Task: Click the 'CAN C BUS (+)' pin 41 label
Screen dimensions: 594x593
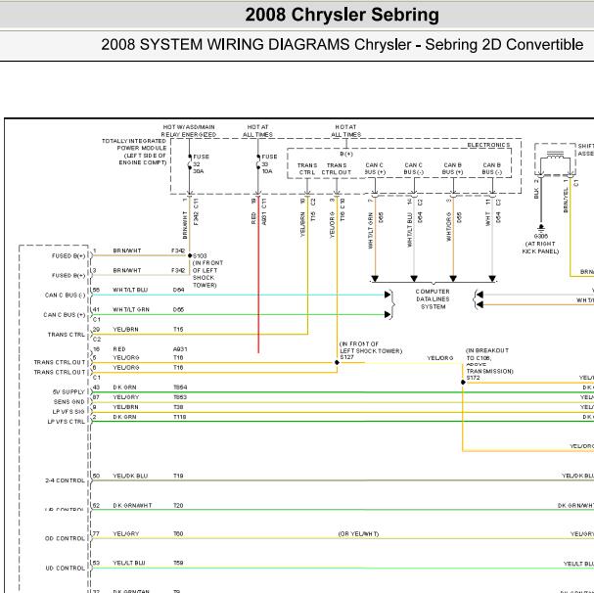Action: click(x=65, y=315)
